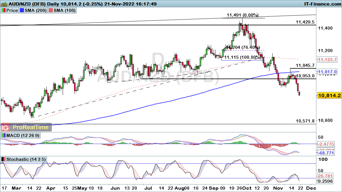Open the SMA (100) legend settings

64,10
